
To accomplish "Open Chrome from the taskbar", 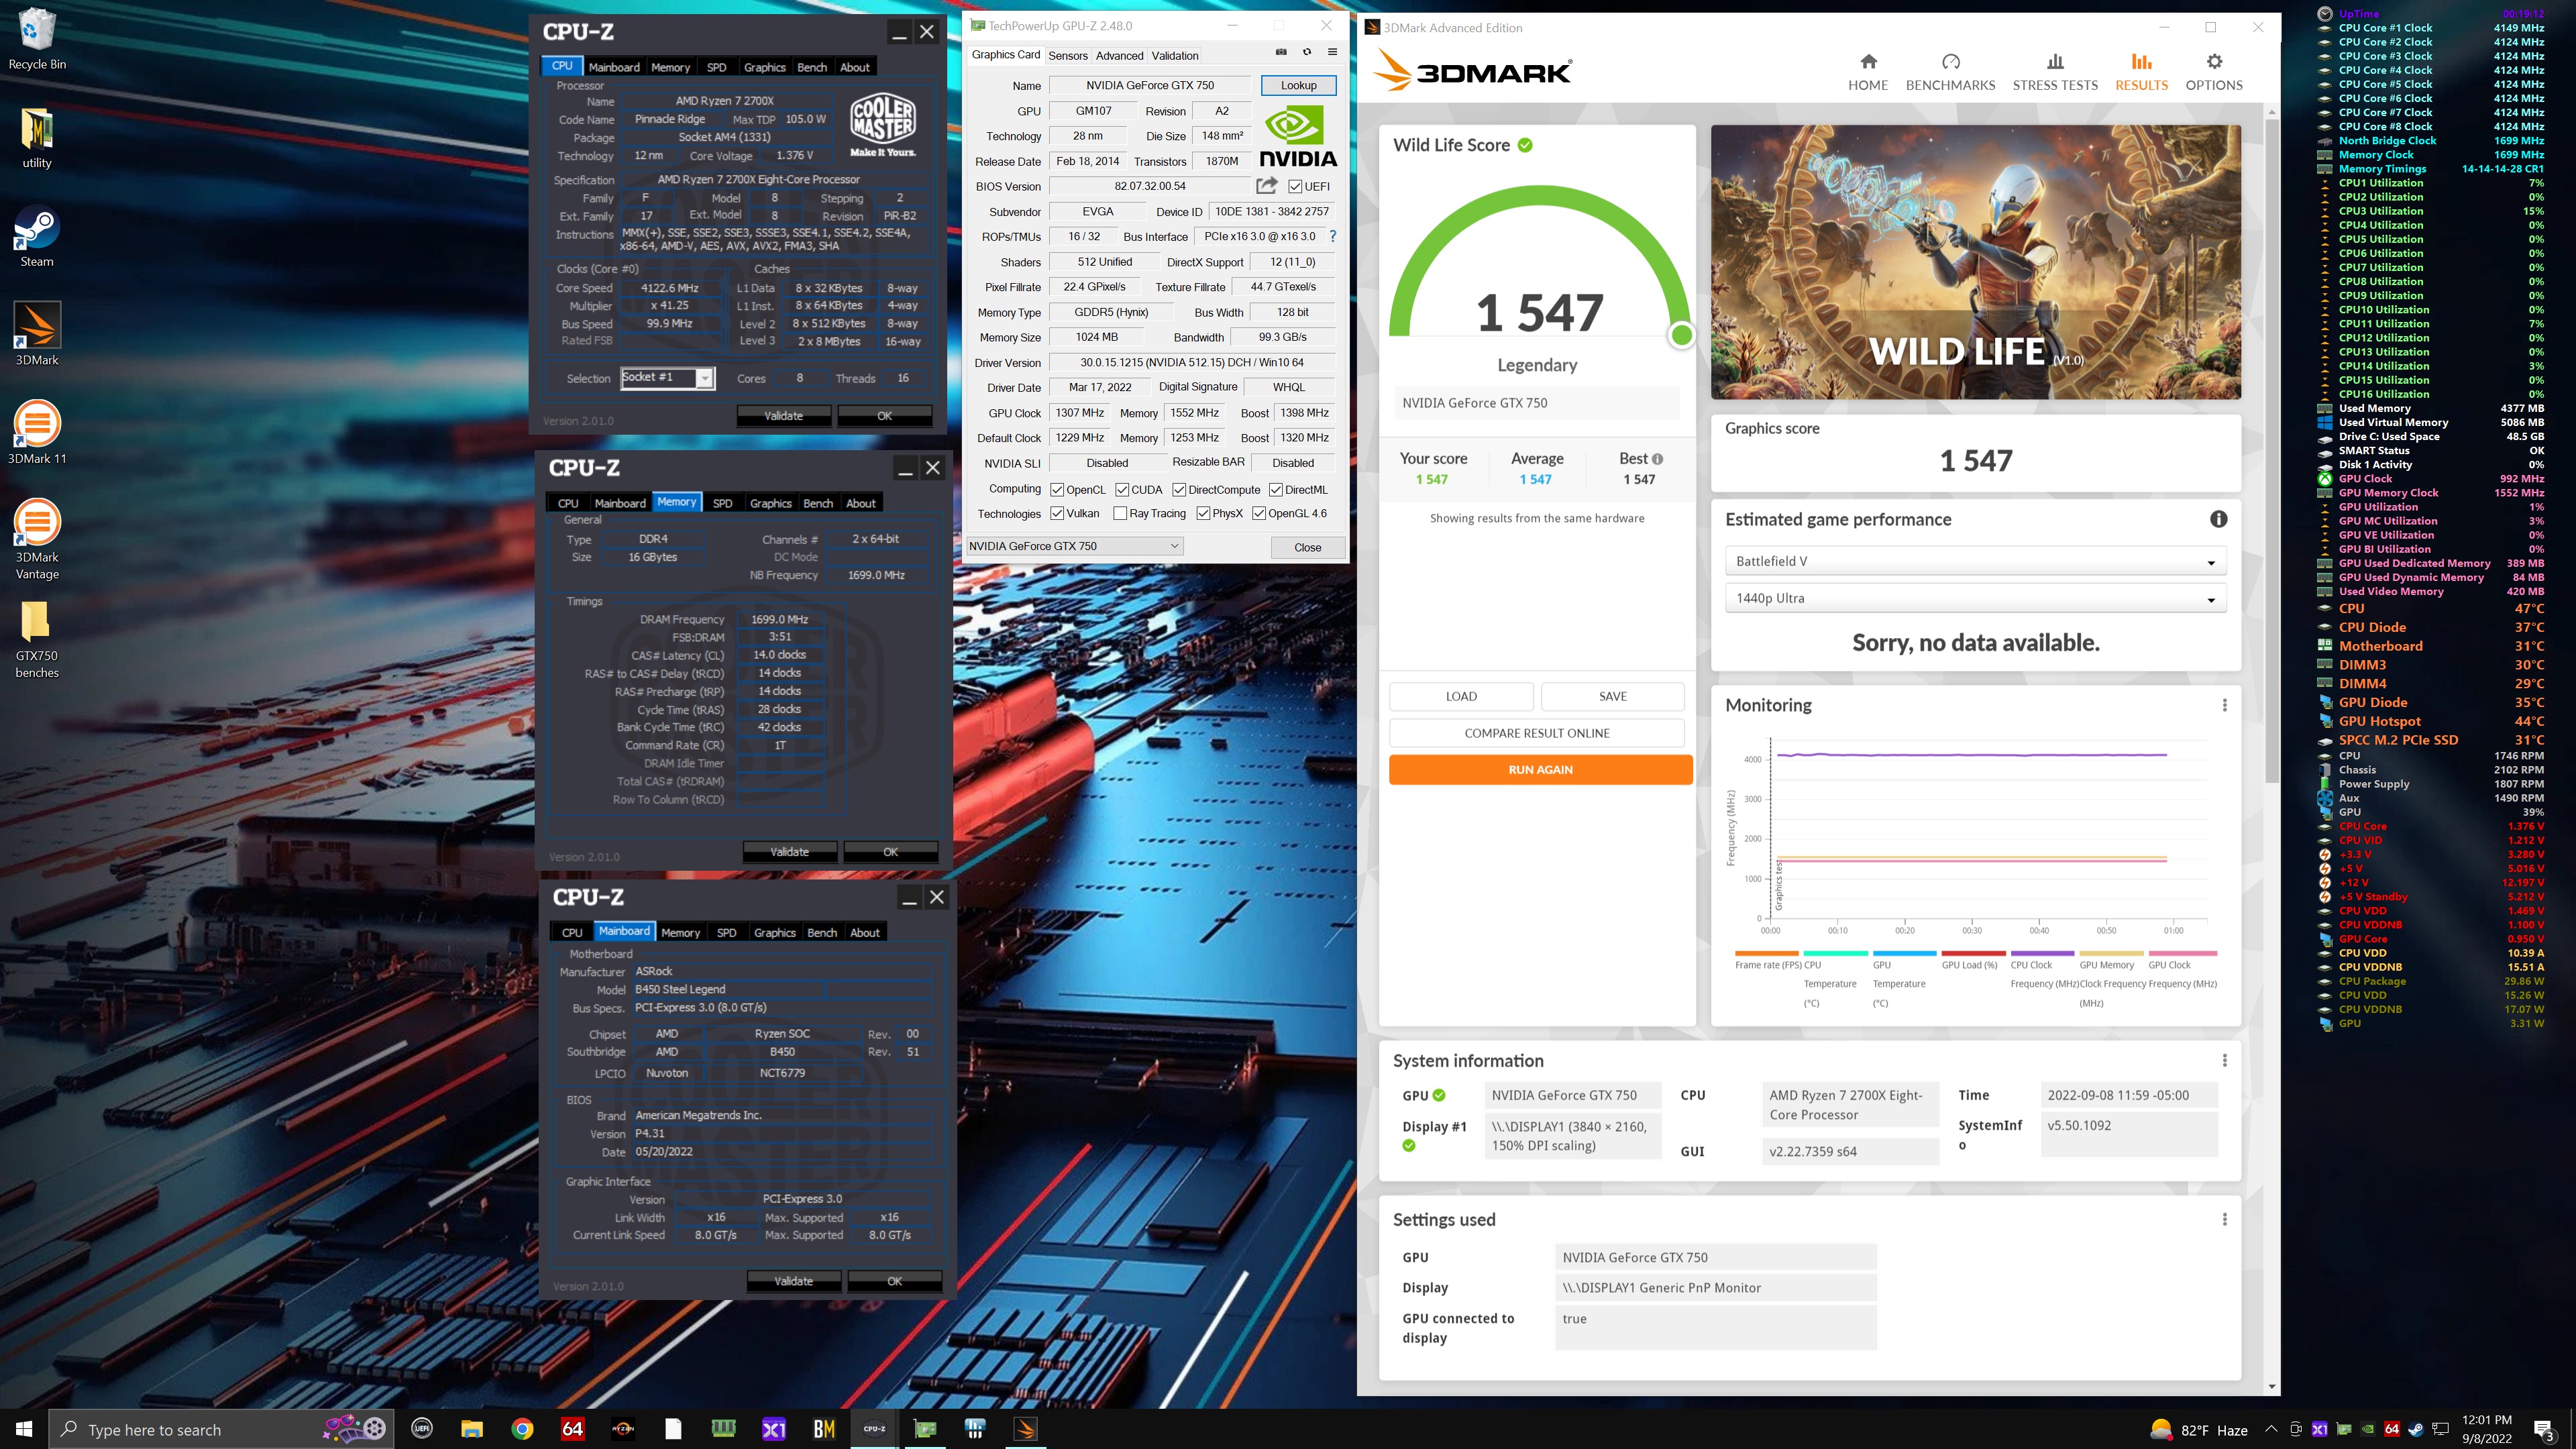I will pos(522,1429).
